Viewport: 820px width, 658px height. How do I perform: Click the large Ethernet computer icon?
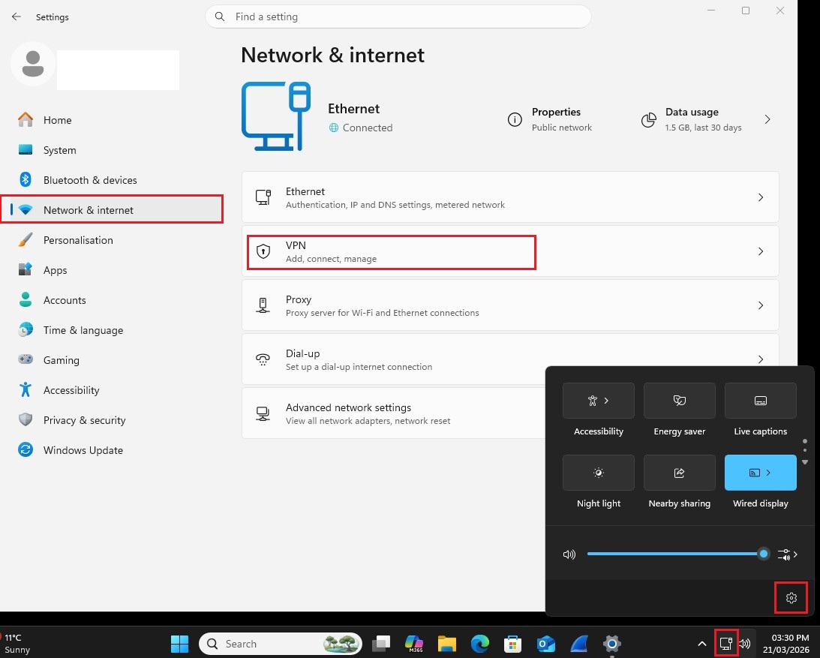coord(276,116)
